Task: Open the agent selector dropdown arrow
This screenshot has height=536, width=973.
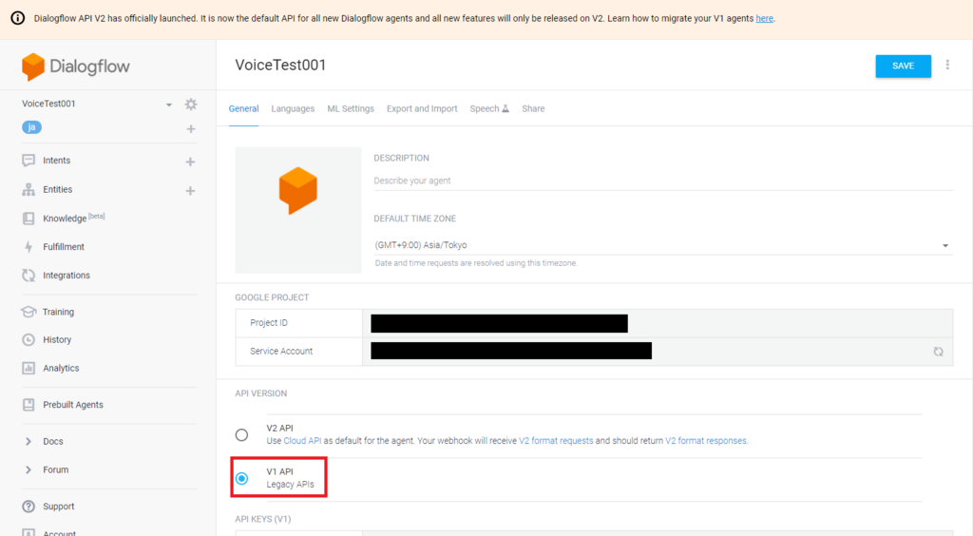Action: coord(169,105)
